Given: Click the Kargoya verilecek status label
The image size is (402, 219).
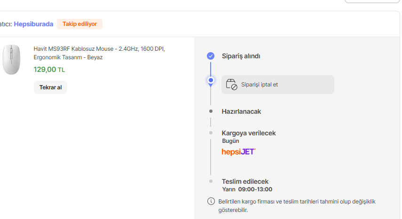Looking at the screenshot, I should tap(249, 133).
